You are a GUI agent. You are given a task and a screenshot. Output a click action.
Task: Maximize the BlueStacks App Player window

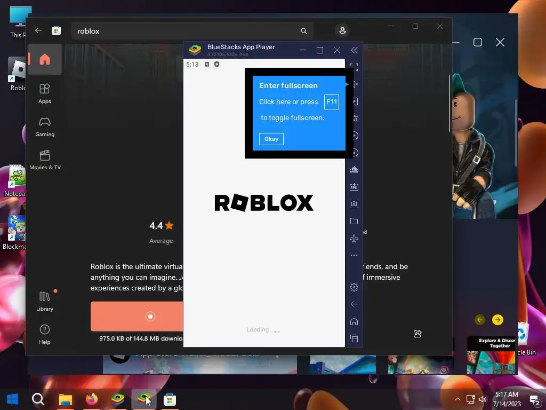(320, 51)
